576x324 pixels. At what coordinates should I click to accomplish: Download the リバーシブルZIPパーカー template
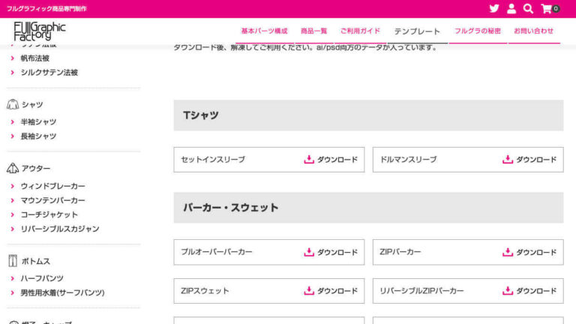pos(529,291)
